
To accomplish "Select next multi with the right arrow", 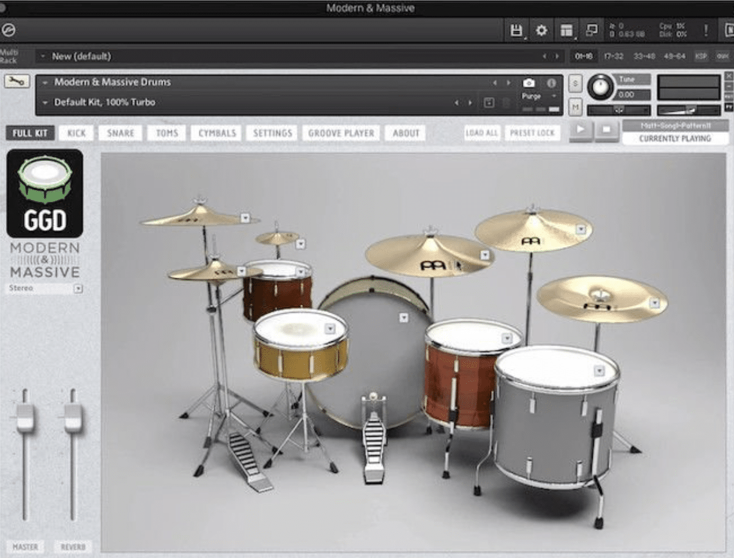I will [x=557, y=56].
